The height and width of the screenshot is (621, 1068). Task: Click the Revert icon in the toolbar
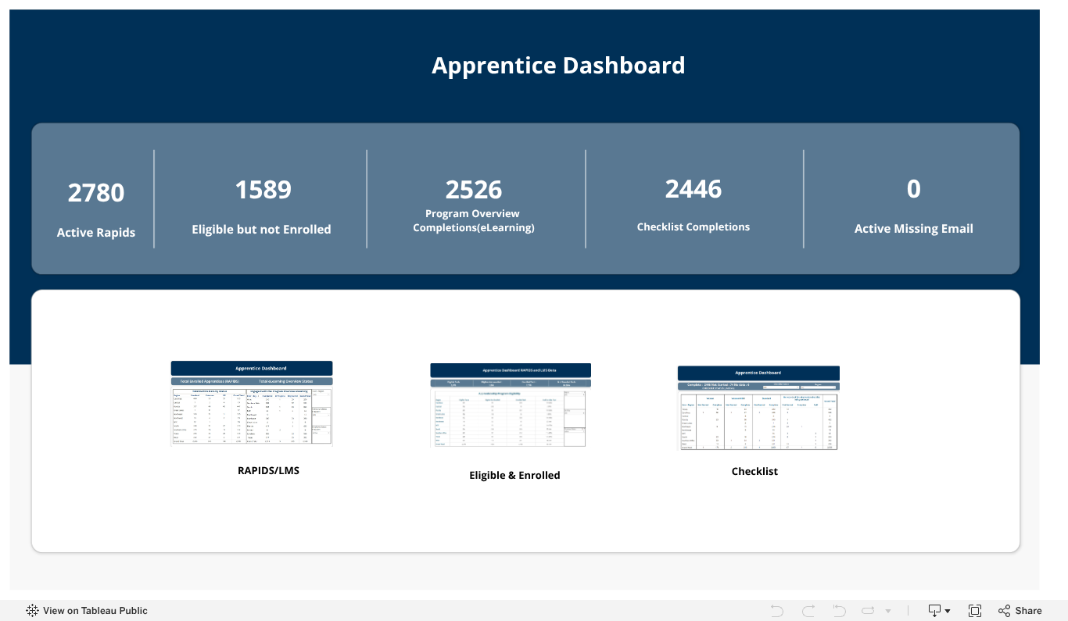839,611
